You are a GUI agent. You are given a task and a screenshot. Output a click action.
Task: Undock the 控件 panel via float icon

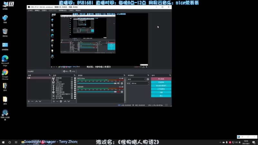170,75
